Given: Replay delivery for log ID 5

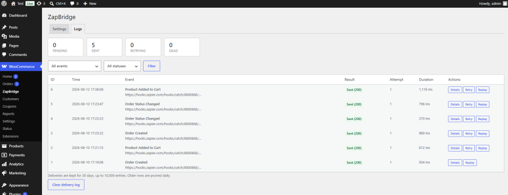Looking at the screenshot, I should point(483,104).
